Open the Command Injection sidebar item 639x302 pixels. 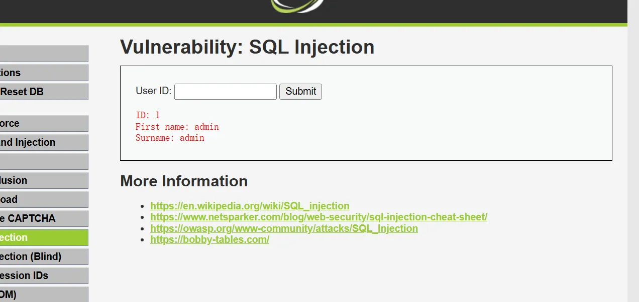(44, 143)
